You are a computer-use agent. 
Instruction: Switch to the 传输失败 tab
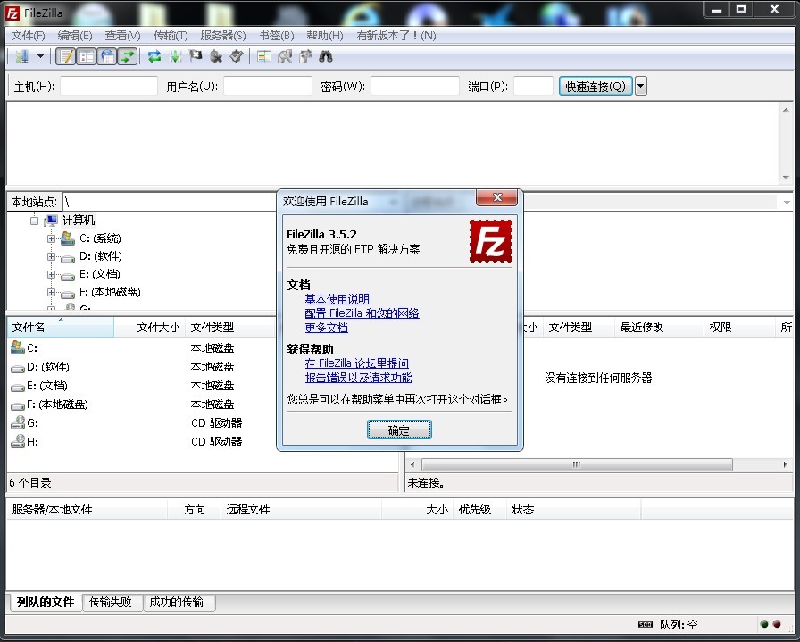(111, 603)
